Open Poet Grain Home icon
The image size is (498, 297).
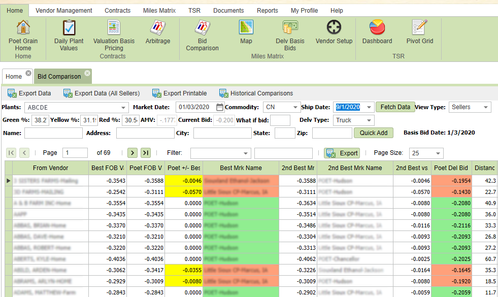(23, 35)
